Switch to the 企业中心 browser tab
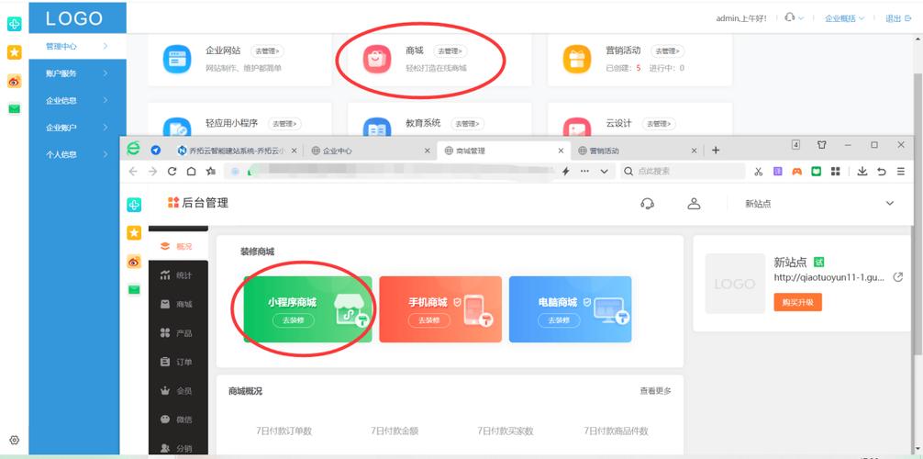Image resolution: width=923 pixels, height=459 pixels. point(371,151)
